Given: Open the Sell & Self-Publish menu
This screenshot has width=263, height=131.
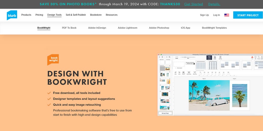Looking at the screenshot, I should click(x=76, y=15).
